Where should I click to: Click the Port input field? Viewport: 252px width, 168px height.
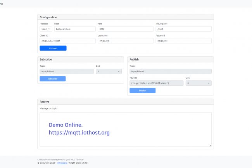(125, 29)
